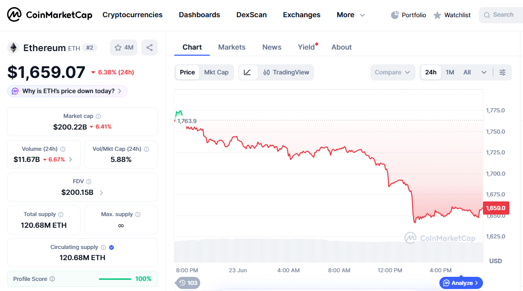Click the Ethereum diamond logo
This screenshot has width=523, height=291.
click(13, 48)
